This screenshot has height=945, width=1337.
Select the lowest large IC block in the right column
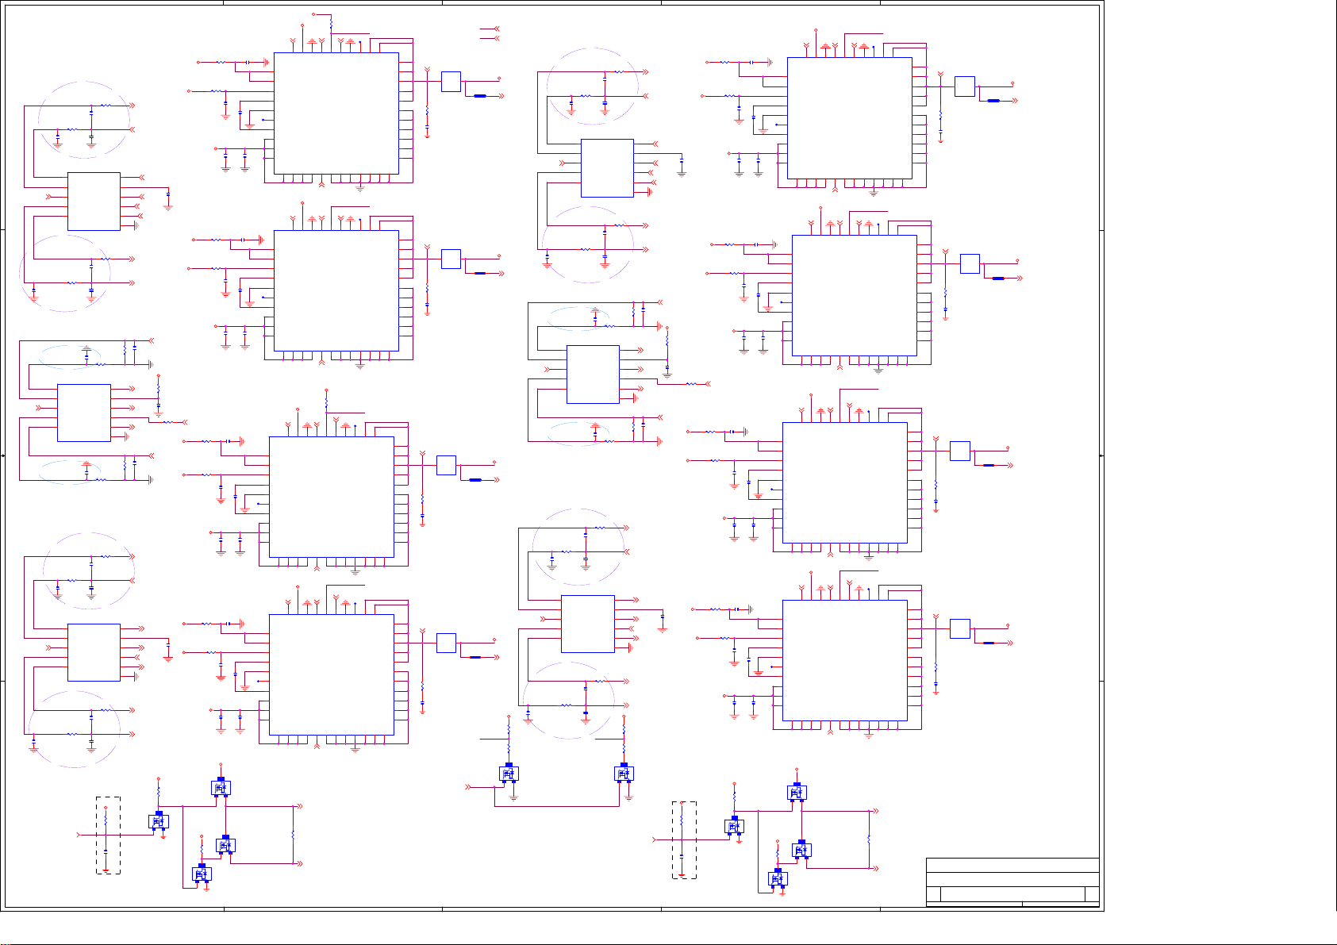click(x=844, y=660)
